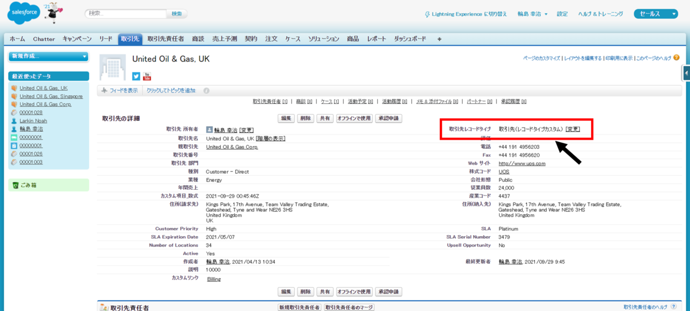The width and height of the screenshot is (690, 311).
Task: Open the 輪島 幸治 user menu at top
Action: pyautogui.click(x=532, y=14)
